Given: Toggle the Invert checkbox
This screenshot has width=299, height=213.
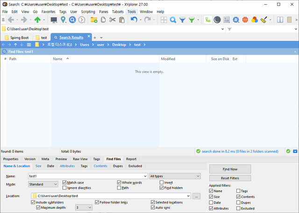Looking at the screenshot, I should pyautogui.click(x=162, y=183).
